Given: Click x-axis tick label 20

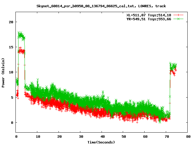Looking at the screenshot, I should tap(59, 137).
